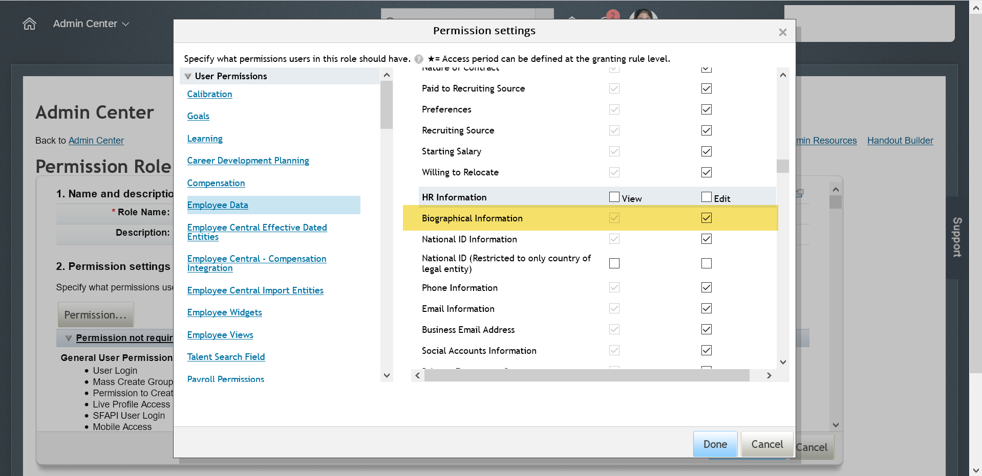Close the Permission settings dialog
Image resolution: width=982 pixels, height=476 pixels.
pyautogui.click(x=782, y=32)
